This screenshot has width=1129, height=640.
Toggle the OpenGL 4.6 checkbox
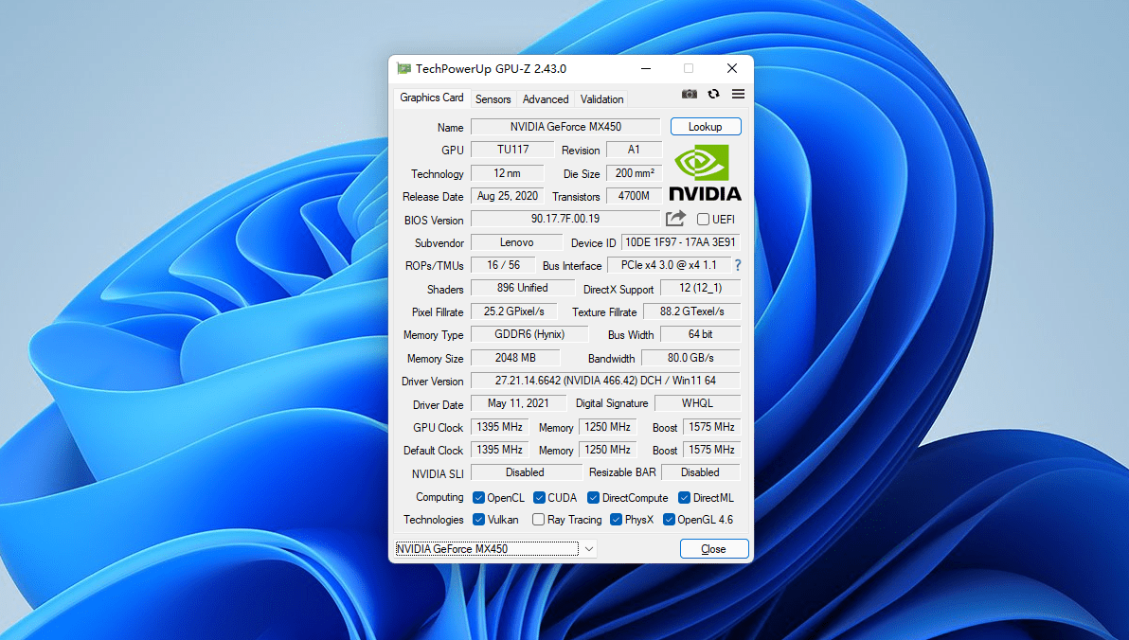[x=670, y=519]
